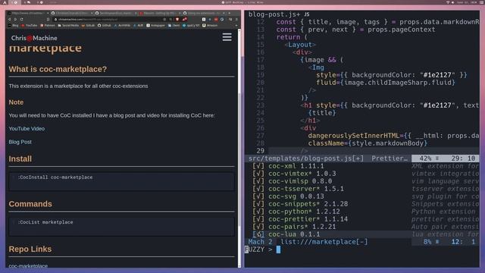Toggle the checkmark for coc-svg
The image size is (485, 273).
[258, 196]
